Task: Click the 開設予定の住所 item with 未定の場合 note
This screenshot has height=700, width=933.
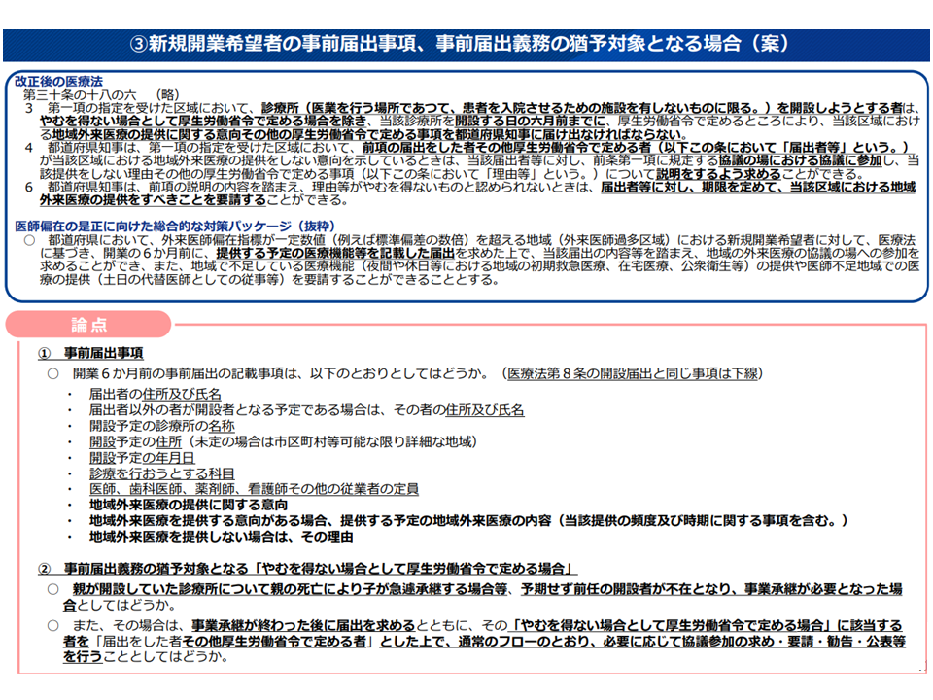Action: coord(283,441)
